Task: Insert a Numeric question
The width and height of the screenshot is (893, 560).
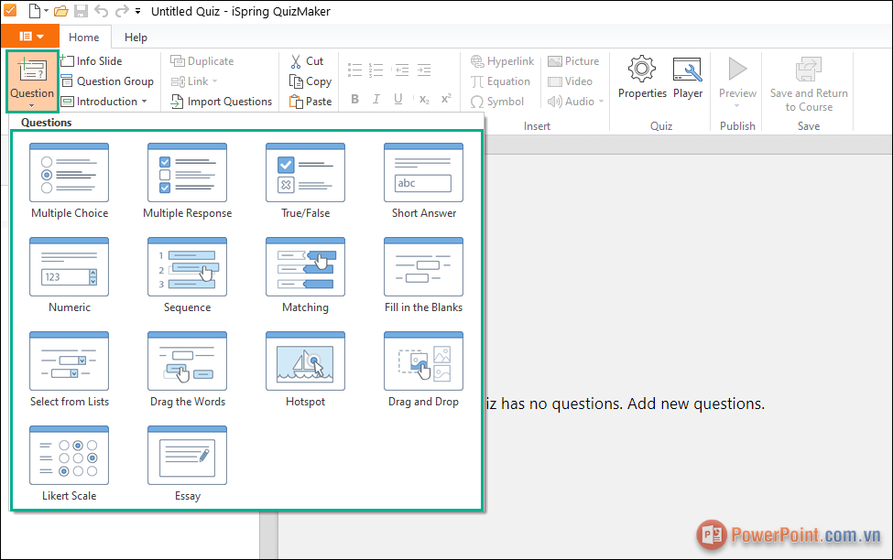Action: [69, 275]
